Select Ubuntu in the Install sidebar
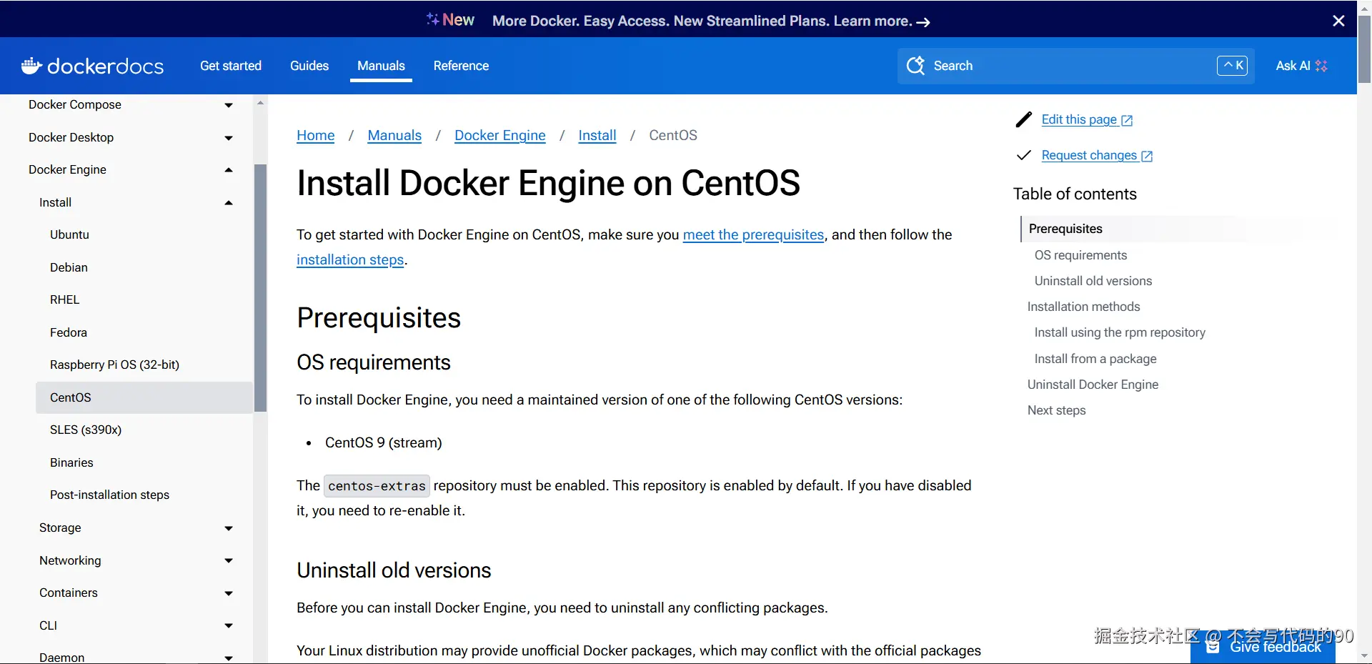The height and width of the screenshot is (664, 1372). pos(69,234)
